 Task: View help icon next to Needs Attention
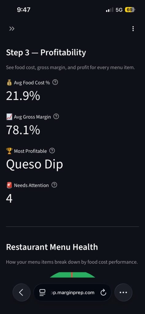[54, 185]
